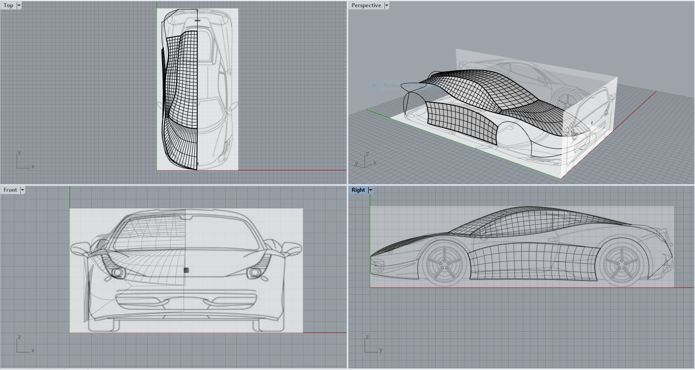The image size is (695, 370).
Task: Open the Right viewport dropdown menu
Action: tap(370, 190)
